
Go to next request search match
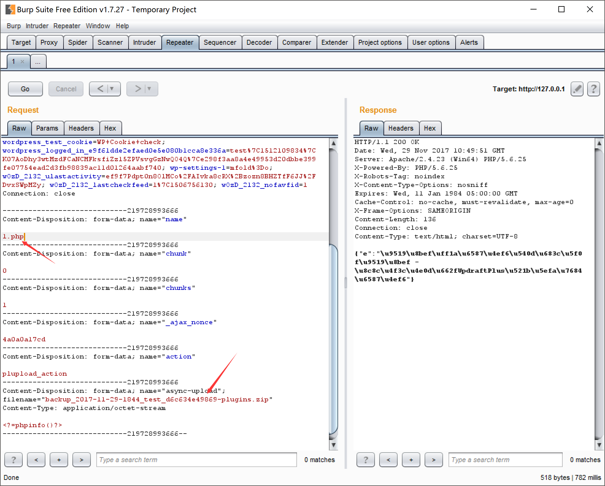point(82,460)
